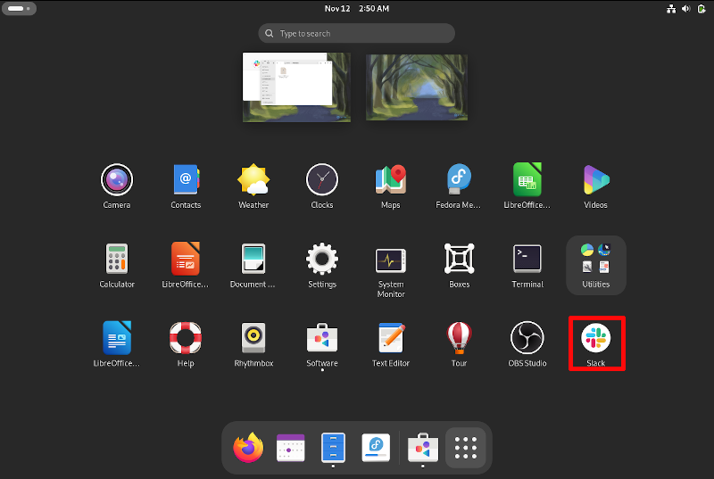Screen dimensions: 714x479
Task: Open Firefox from the dock
Action: pyautogui.click(x=248, y=448)
